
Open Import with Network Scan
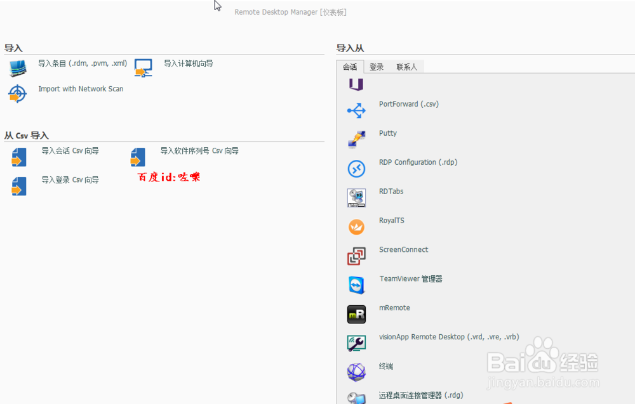pos(81,89)
